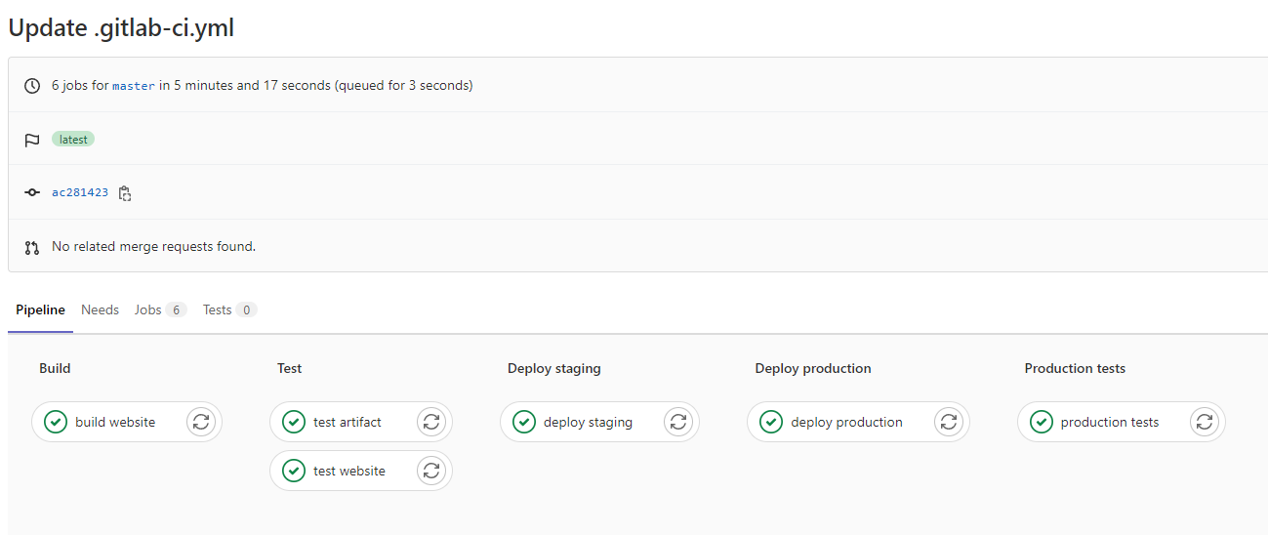Open the master branch link
The width and height of the screenshot is (1268, 535).
[x=134, y=86]
